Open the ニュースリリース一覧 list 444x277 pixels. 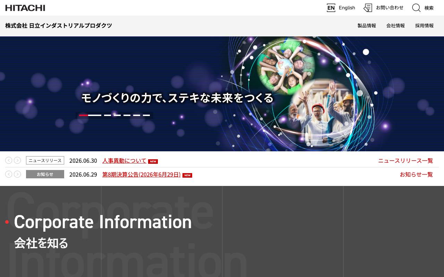pos(405,161)
